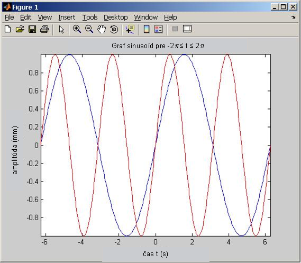This screenshot has height=263, width=301.
Task: Toggle Insert Legend on the plot
Action: coord(159,29)
